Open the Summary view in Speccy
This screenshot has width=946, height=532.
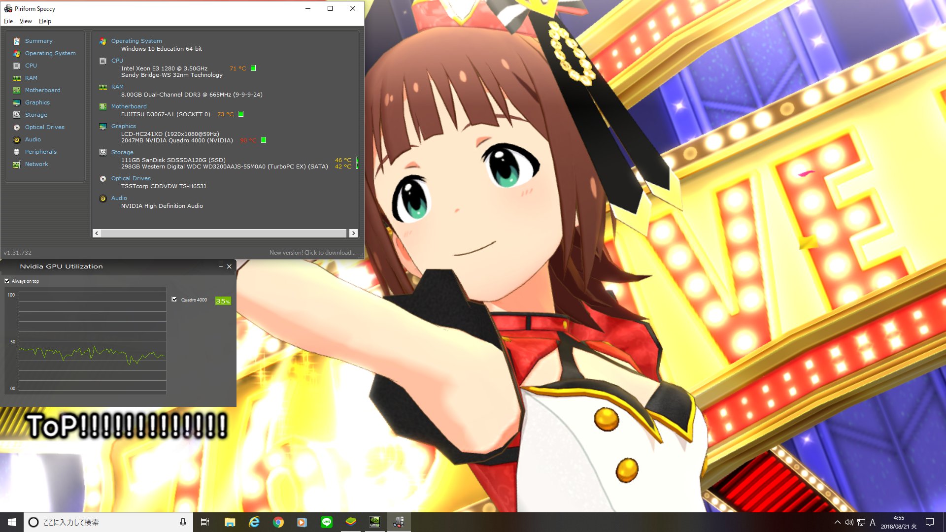click(x=38, y=40)
